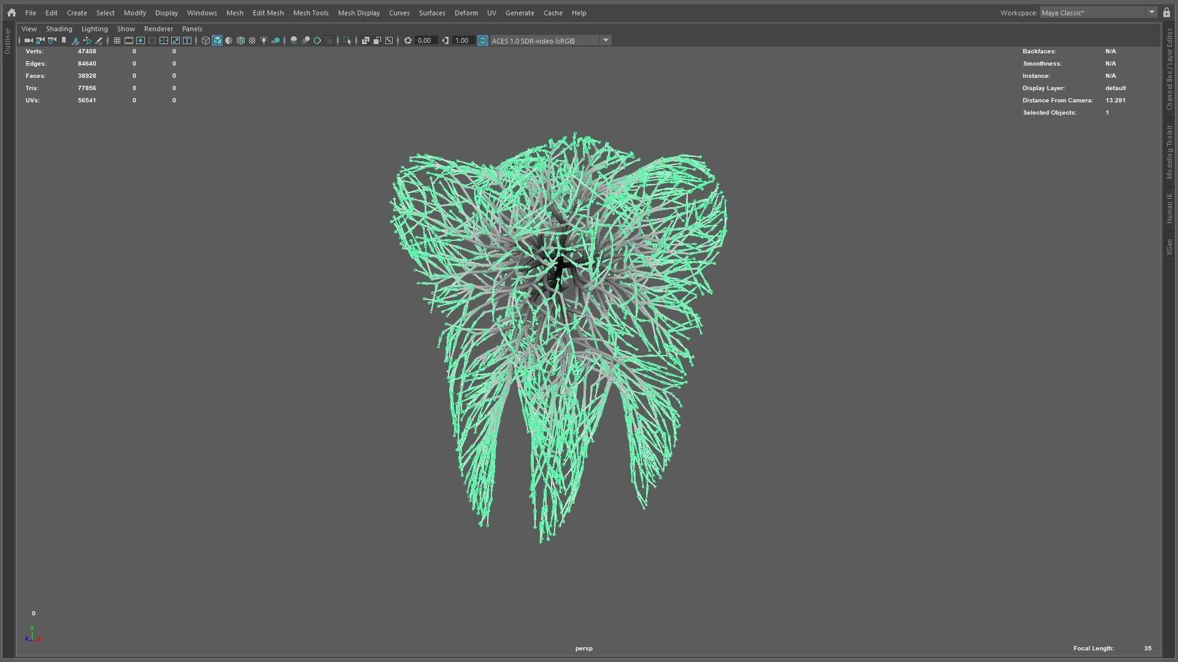Viewport: 1178px width, 662px height.
Task: Click the Textured display checker icon
Action: [252, 40]
